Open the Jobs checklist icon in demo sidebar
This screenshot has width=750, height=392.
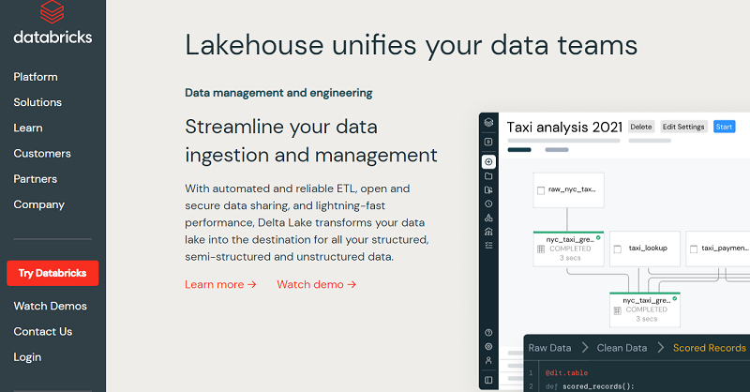pyautogui.click(x=488, y=245)
